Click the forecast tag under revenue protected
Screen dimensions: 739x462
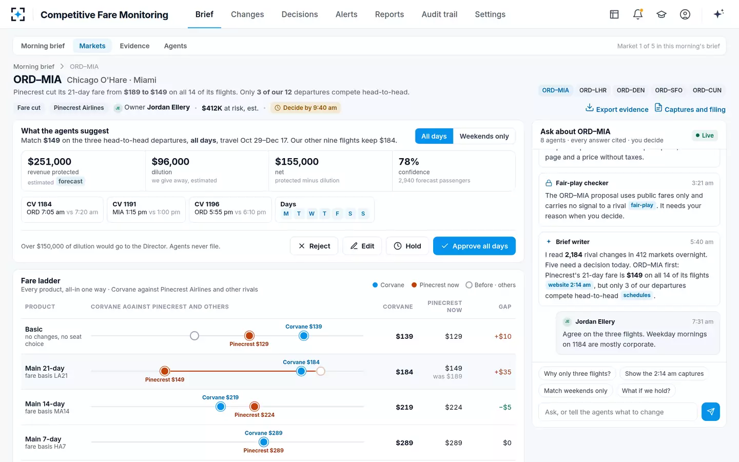tap(70, 181)
